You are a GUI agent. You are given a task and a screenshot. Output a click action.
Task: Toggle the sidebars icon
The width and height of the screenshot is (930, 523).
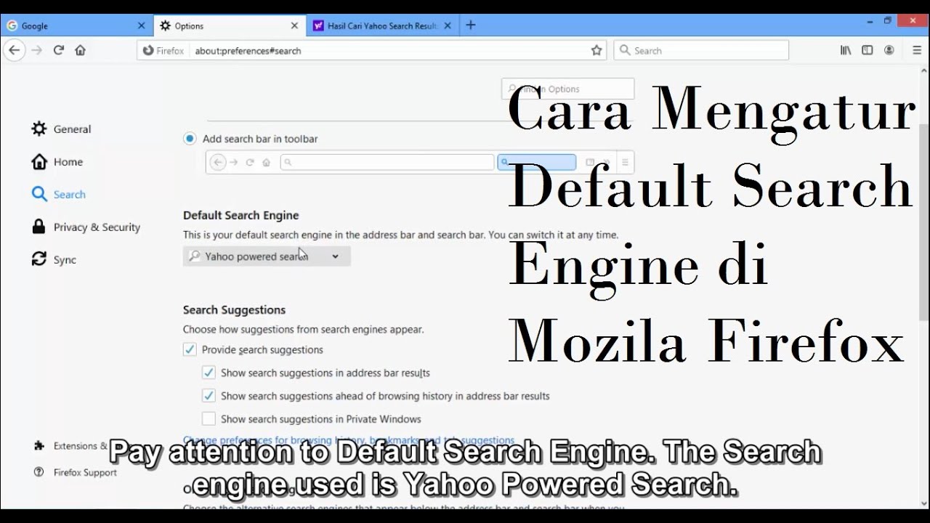[x=868, y=50]
